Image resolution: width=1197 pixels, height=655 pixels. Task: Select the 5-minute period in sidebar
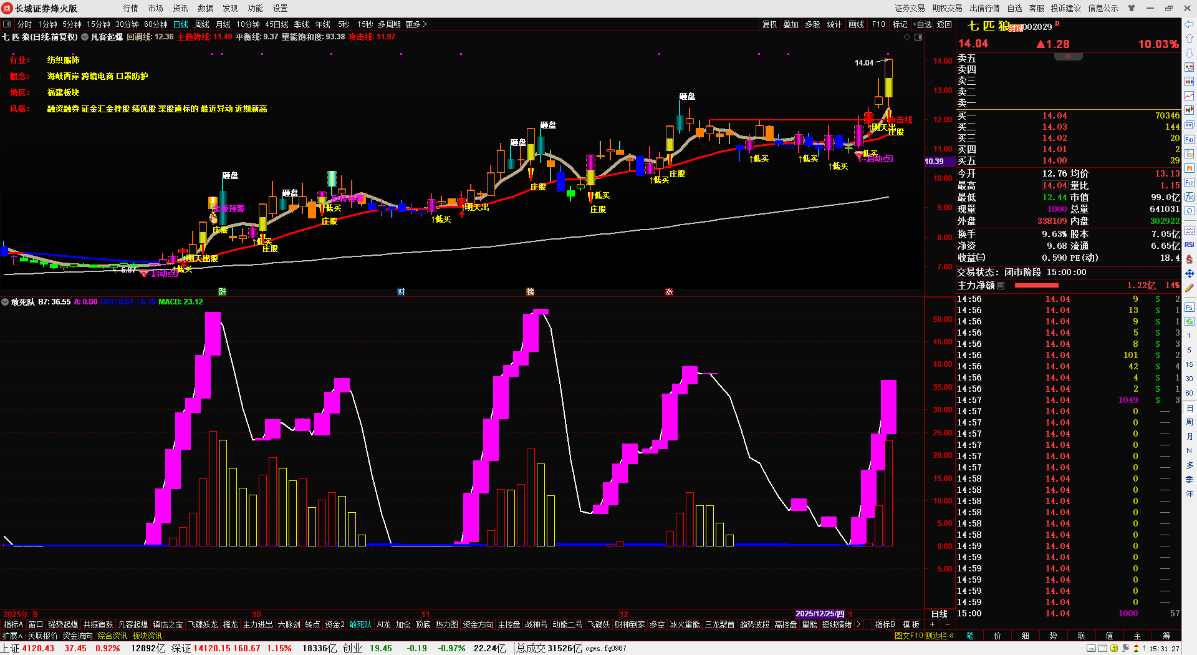[x=1189, y=350]
